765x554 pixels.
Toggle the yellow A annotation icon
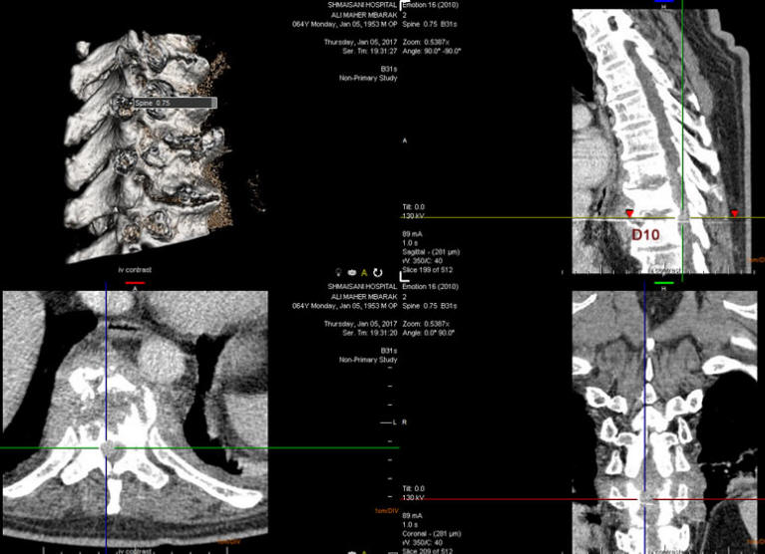coord(364,273)
